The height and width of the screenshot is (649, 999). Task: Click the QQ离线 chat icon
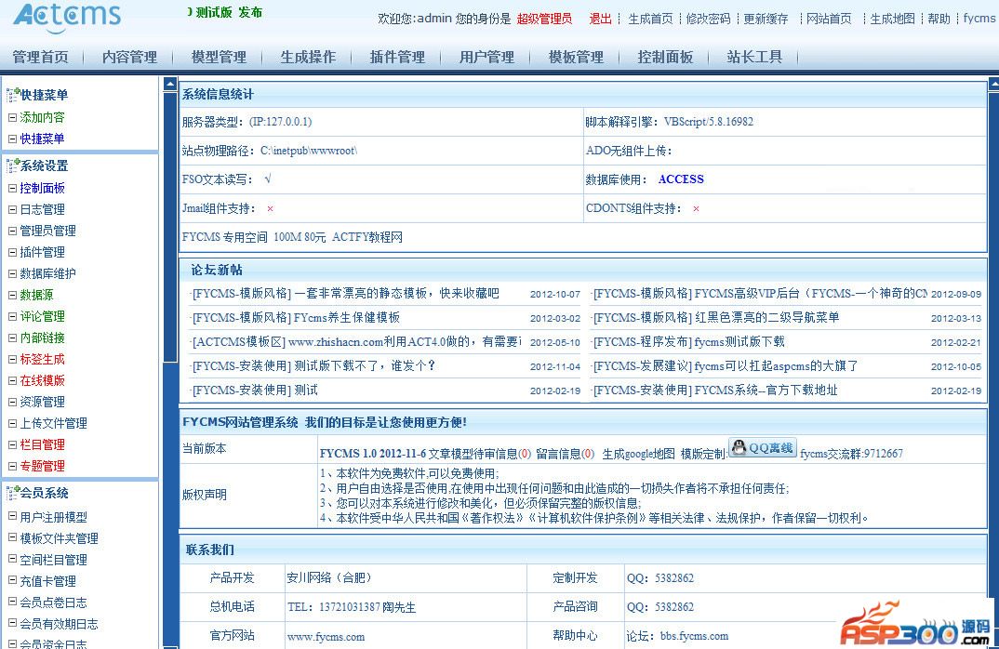click(763, 448)
